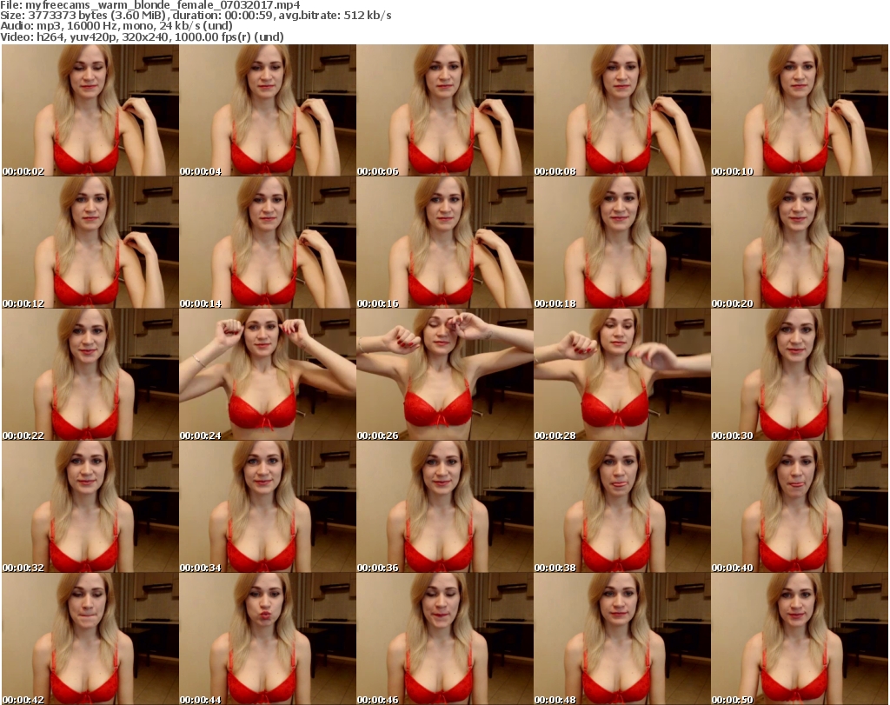Select the thumbnail stamped 00:00:16

click(444, 243)
